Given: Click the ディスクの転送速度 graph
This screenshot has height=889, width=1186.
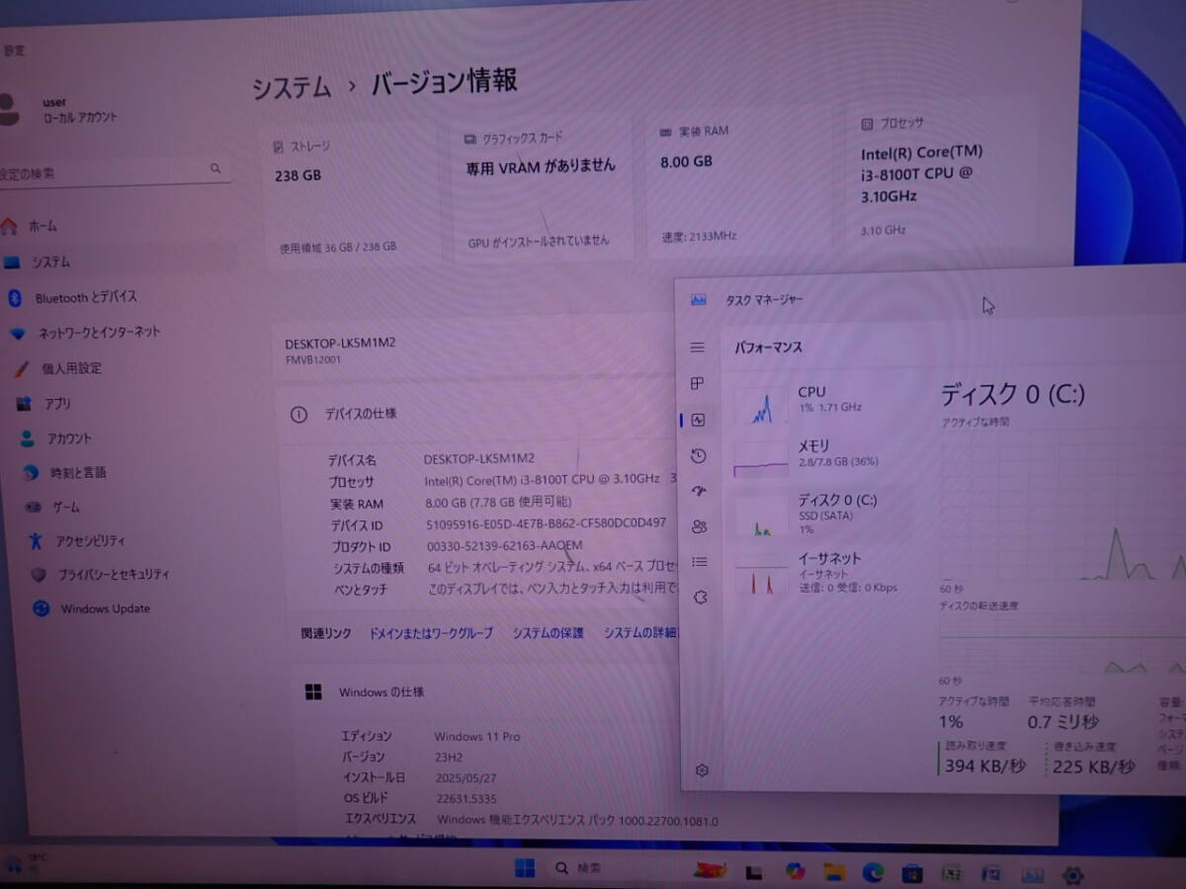Looking at the screenshot, I should click(1062, 644).
